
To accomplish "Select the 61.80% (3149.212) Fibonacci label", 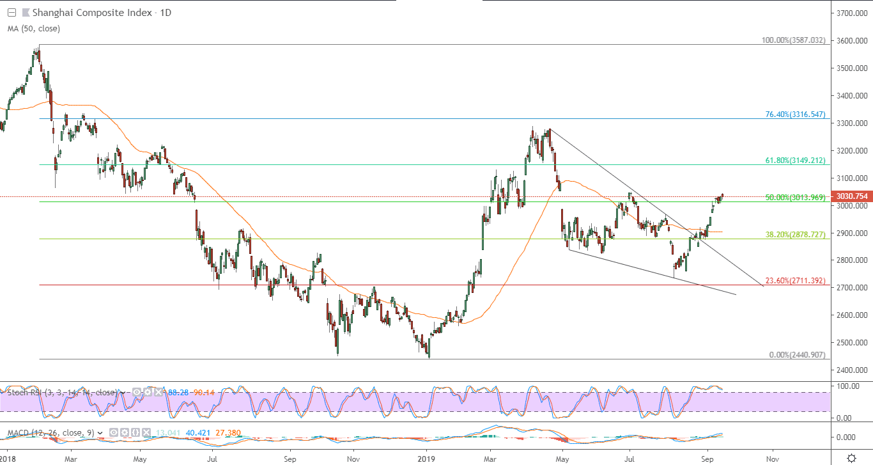I will (796, 161).
